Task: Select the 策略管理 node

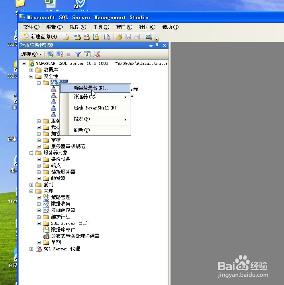Action: (61, 197)
